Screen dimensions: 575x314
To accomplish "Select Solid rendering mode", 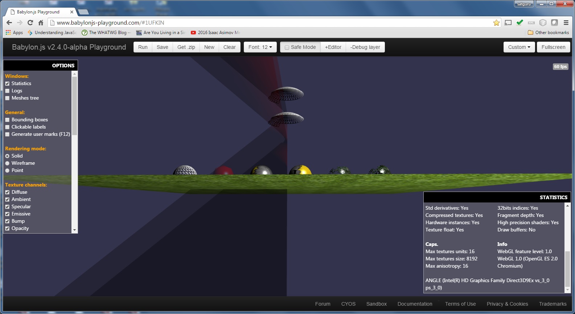I will 7,156.
